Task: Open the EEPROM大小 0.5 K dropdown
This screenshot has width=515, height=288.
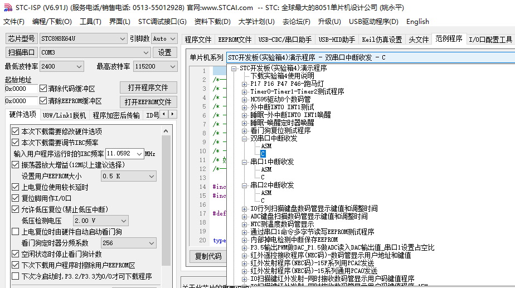Action: [128, 176]
